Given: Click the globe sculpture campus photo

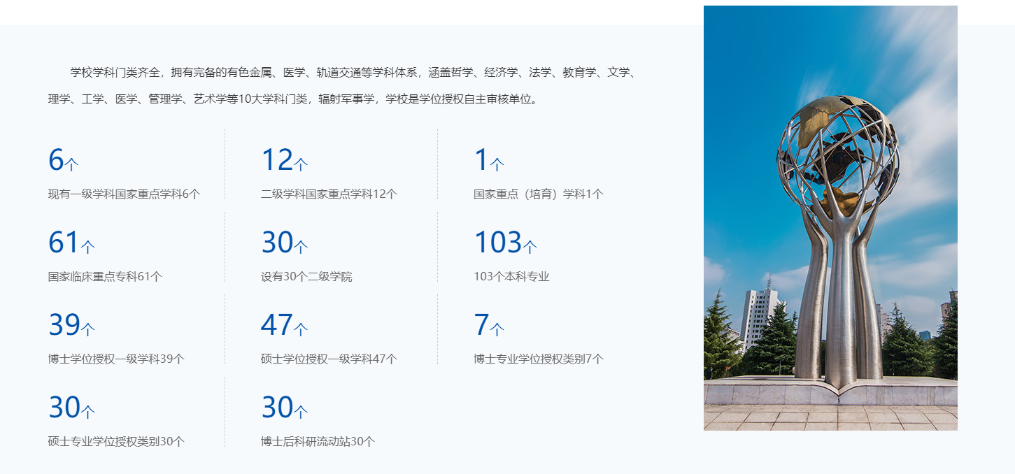Looking at the screenshot, I should (830, 218).
